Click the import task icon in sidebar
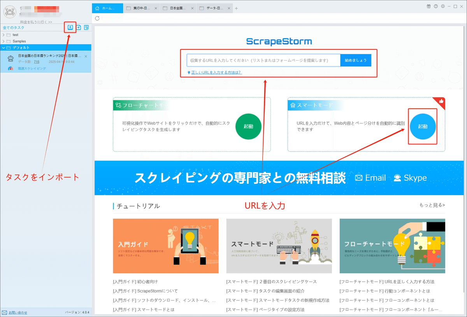This screenshot has height=317, width=467. coord(70,28)
